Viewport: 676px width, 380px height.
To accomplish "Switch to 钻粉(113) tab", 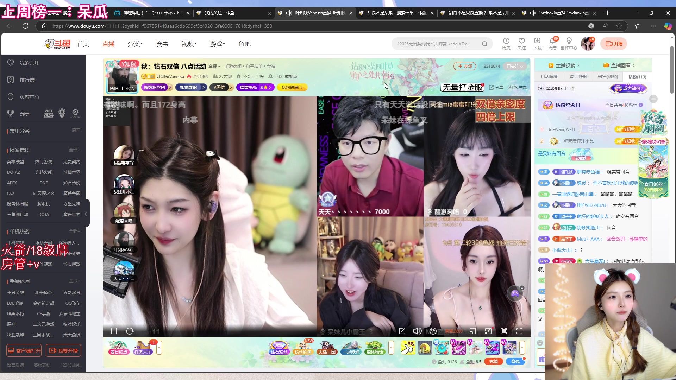I will click(637, 77).
